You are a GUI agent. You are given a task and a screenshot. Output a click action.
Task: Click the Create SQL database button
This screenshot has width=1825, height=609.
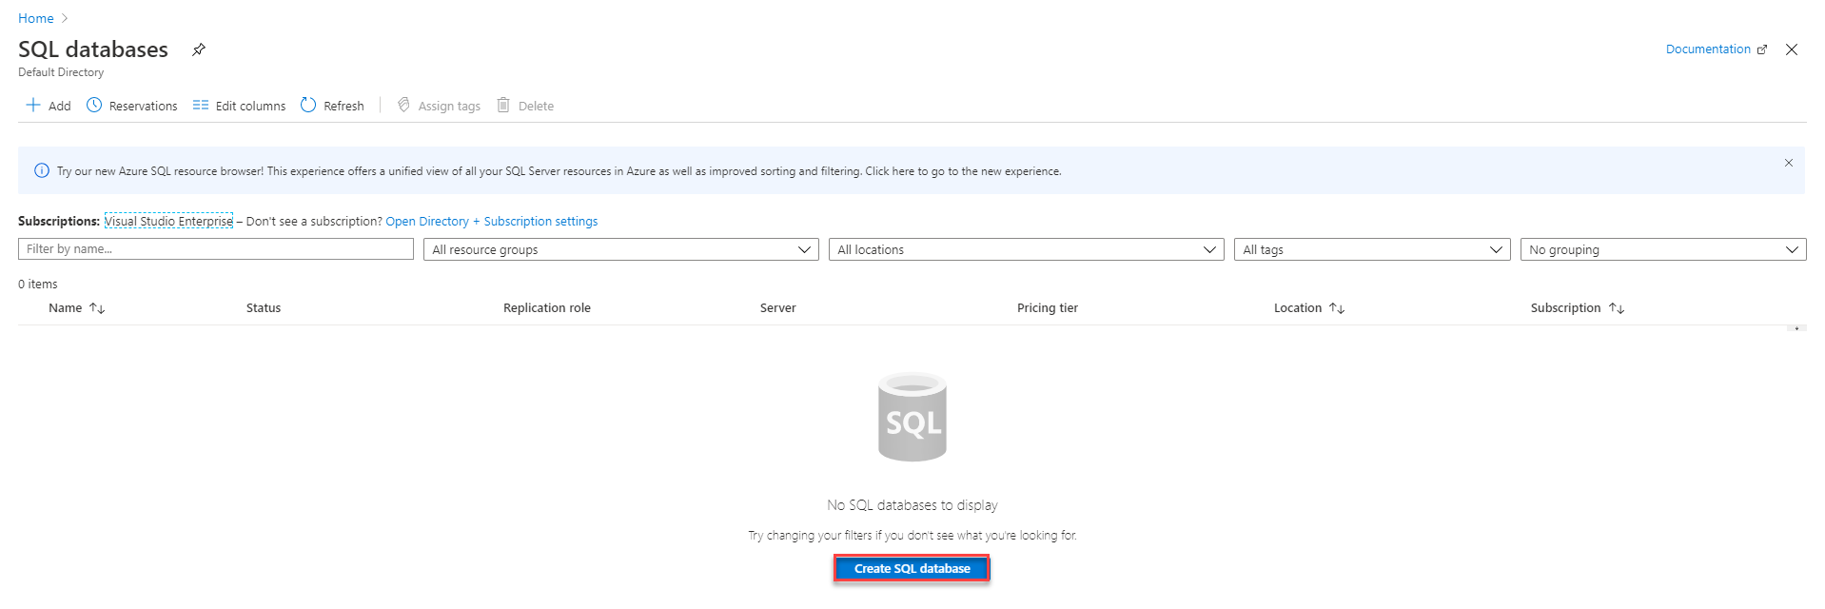coord(912,568)
